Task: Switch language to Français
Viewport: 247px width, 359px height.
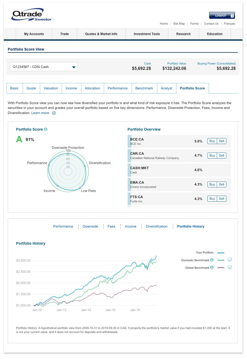Action: [230, 24]
